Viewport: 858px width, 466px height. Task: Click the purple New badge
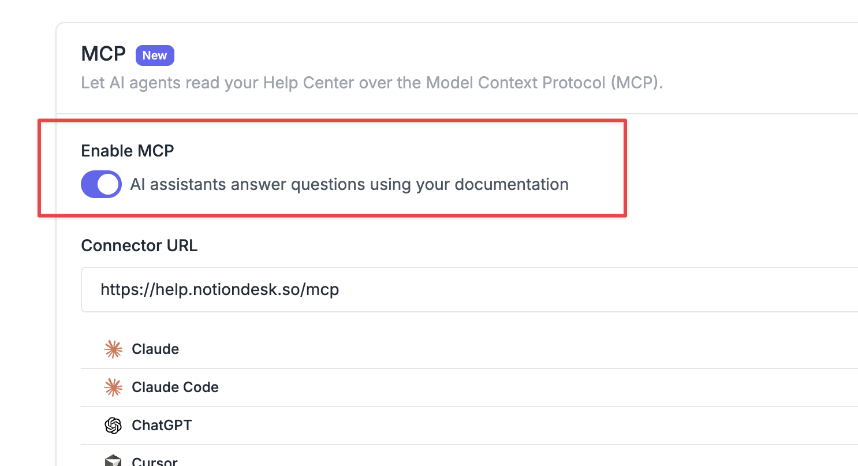tap(155, 55)
